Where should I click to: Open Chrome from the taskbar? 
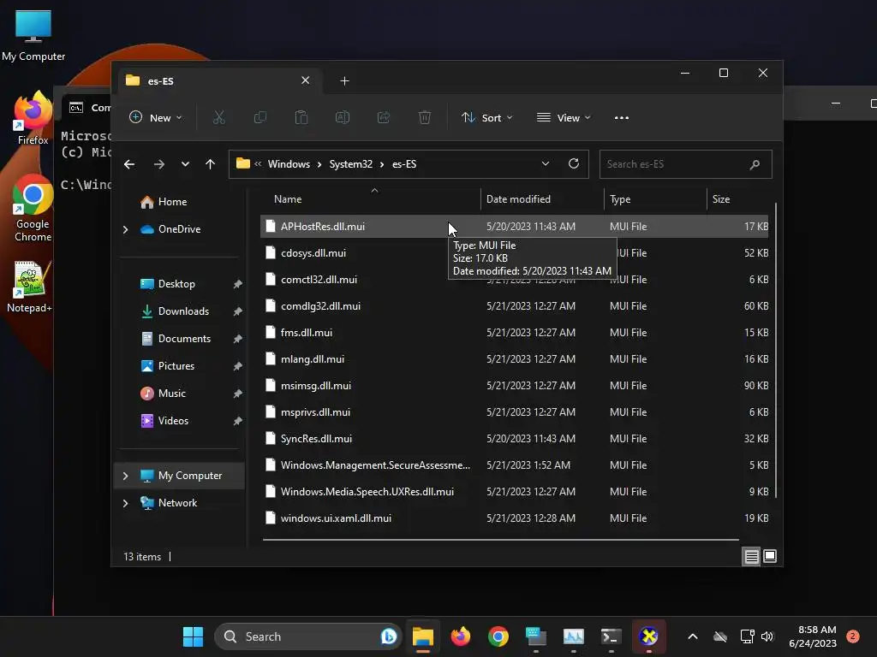(x=498, y=636)
